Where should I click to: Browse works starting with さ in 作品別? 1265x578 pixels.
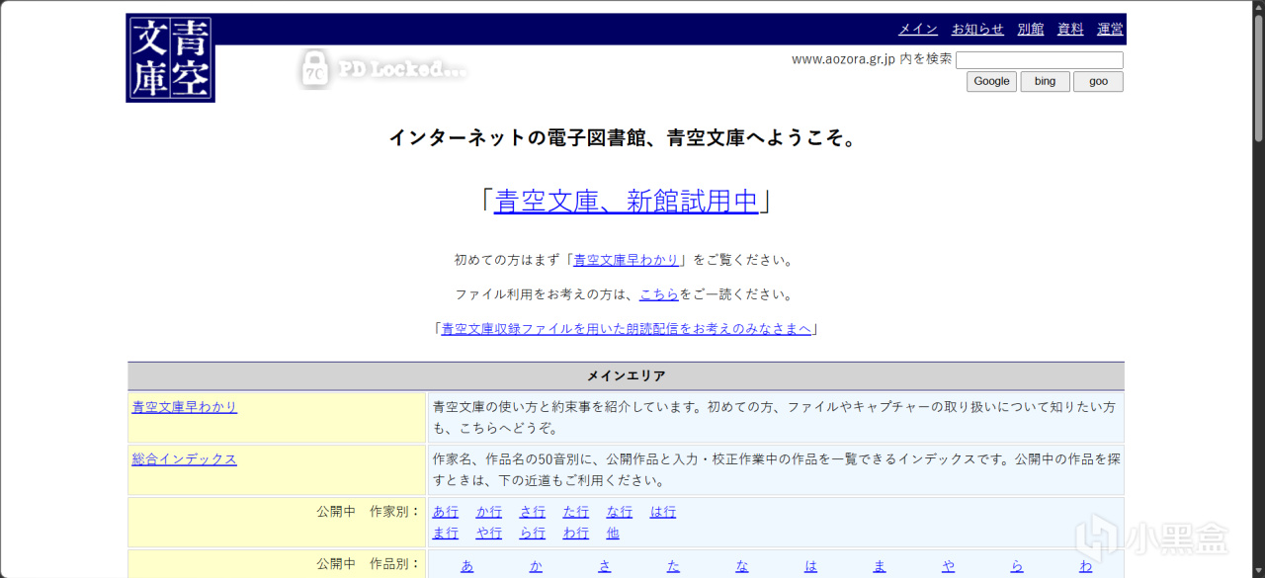click(x=605, y=566)
